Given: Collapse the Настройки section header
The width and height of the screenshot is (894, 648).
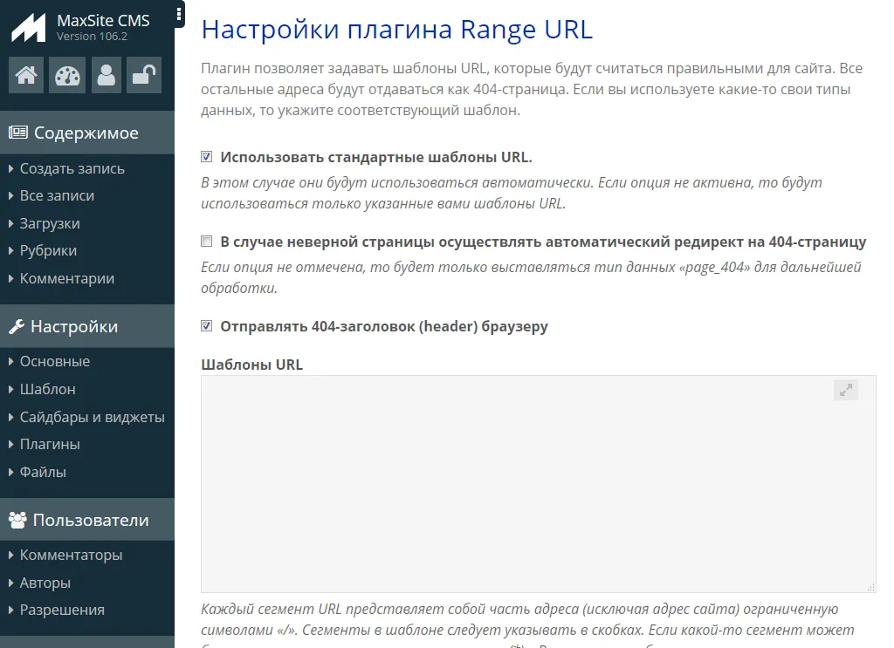Looking at the screenshot, I should (86, 327).
